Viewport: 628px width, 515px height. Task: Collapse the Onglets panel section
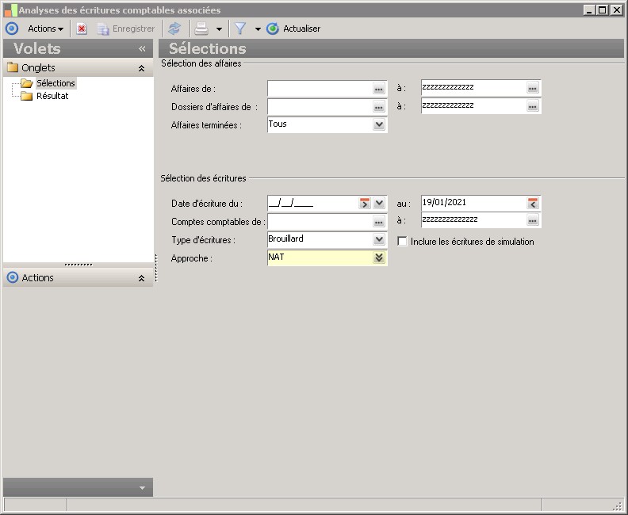(x=141, y=69)
